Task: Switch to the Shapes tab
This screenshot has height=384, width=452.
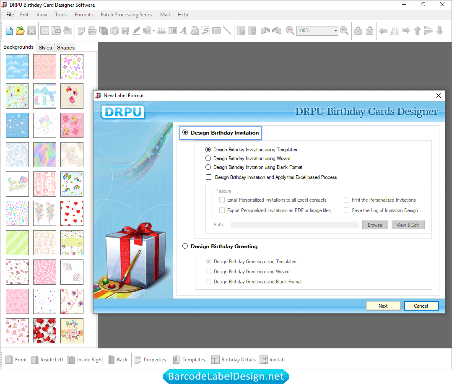Action: point(66,47)
